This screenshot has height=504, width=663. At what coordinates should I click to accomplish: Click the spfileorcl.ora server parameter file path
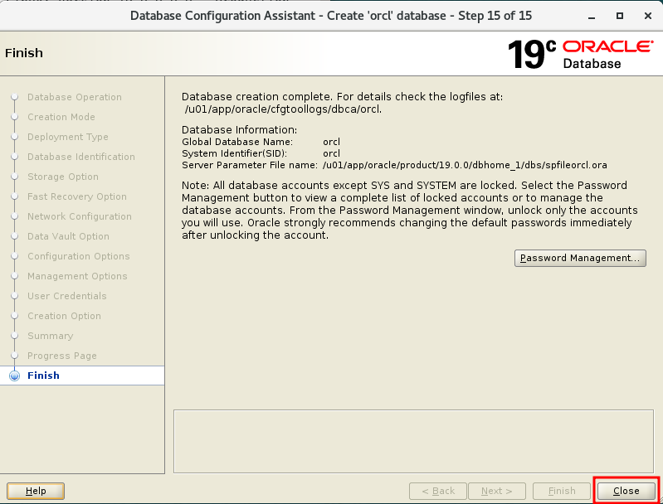pyautogui.click(x=465, y=165)
